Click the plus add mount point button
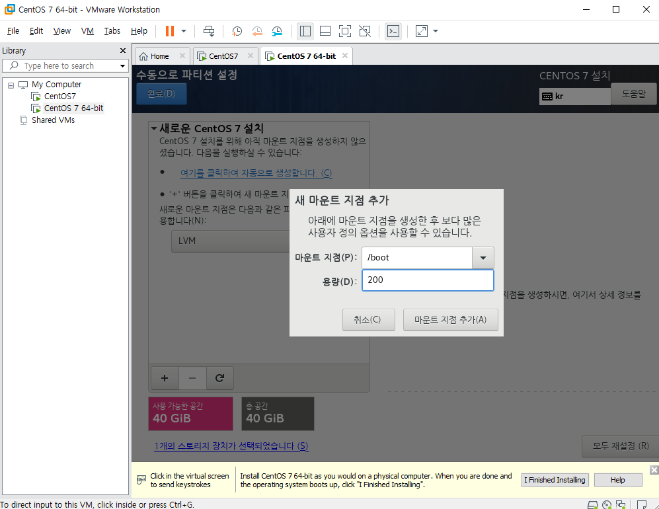This screenshot has width=659, height=509. point(165,378)
